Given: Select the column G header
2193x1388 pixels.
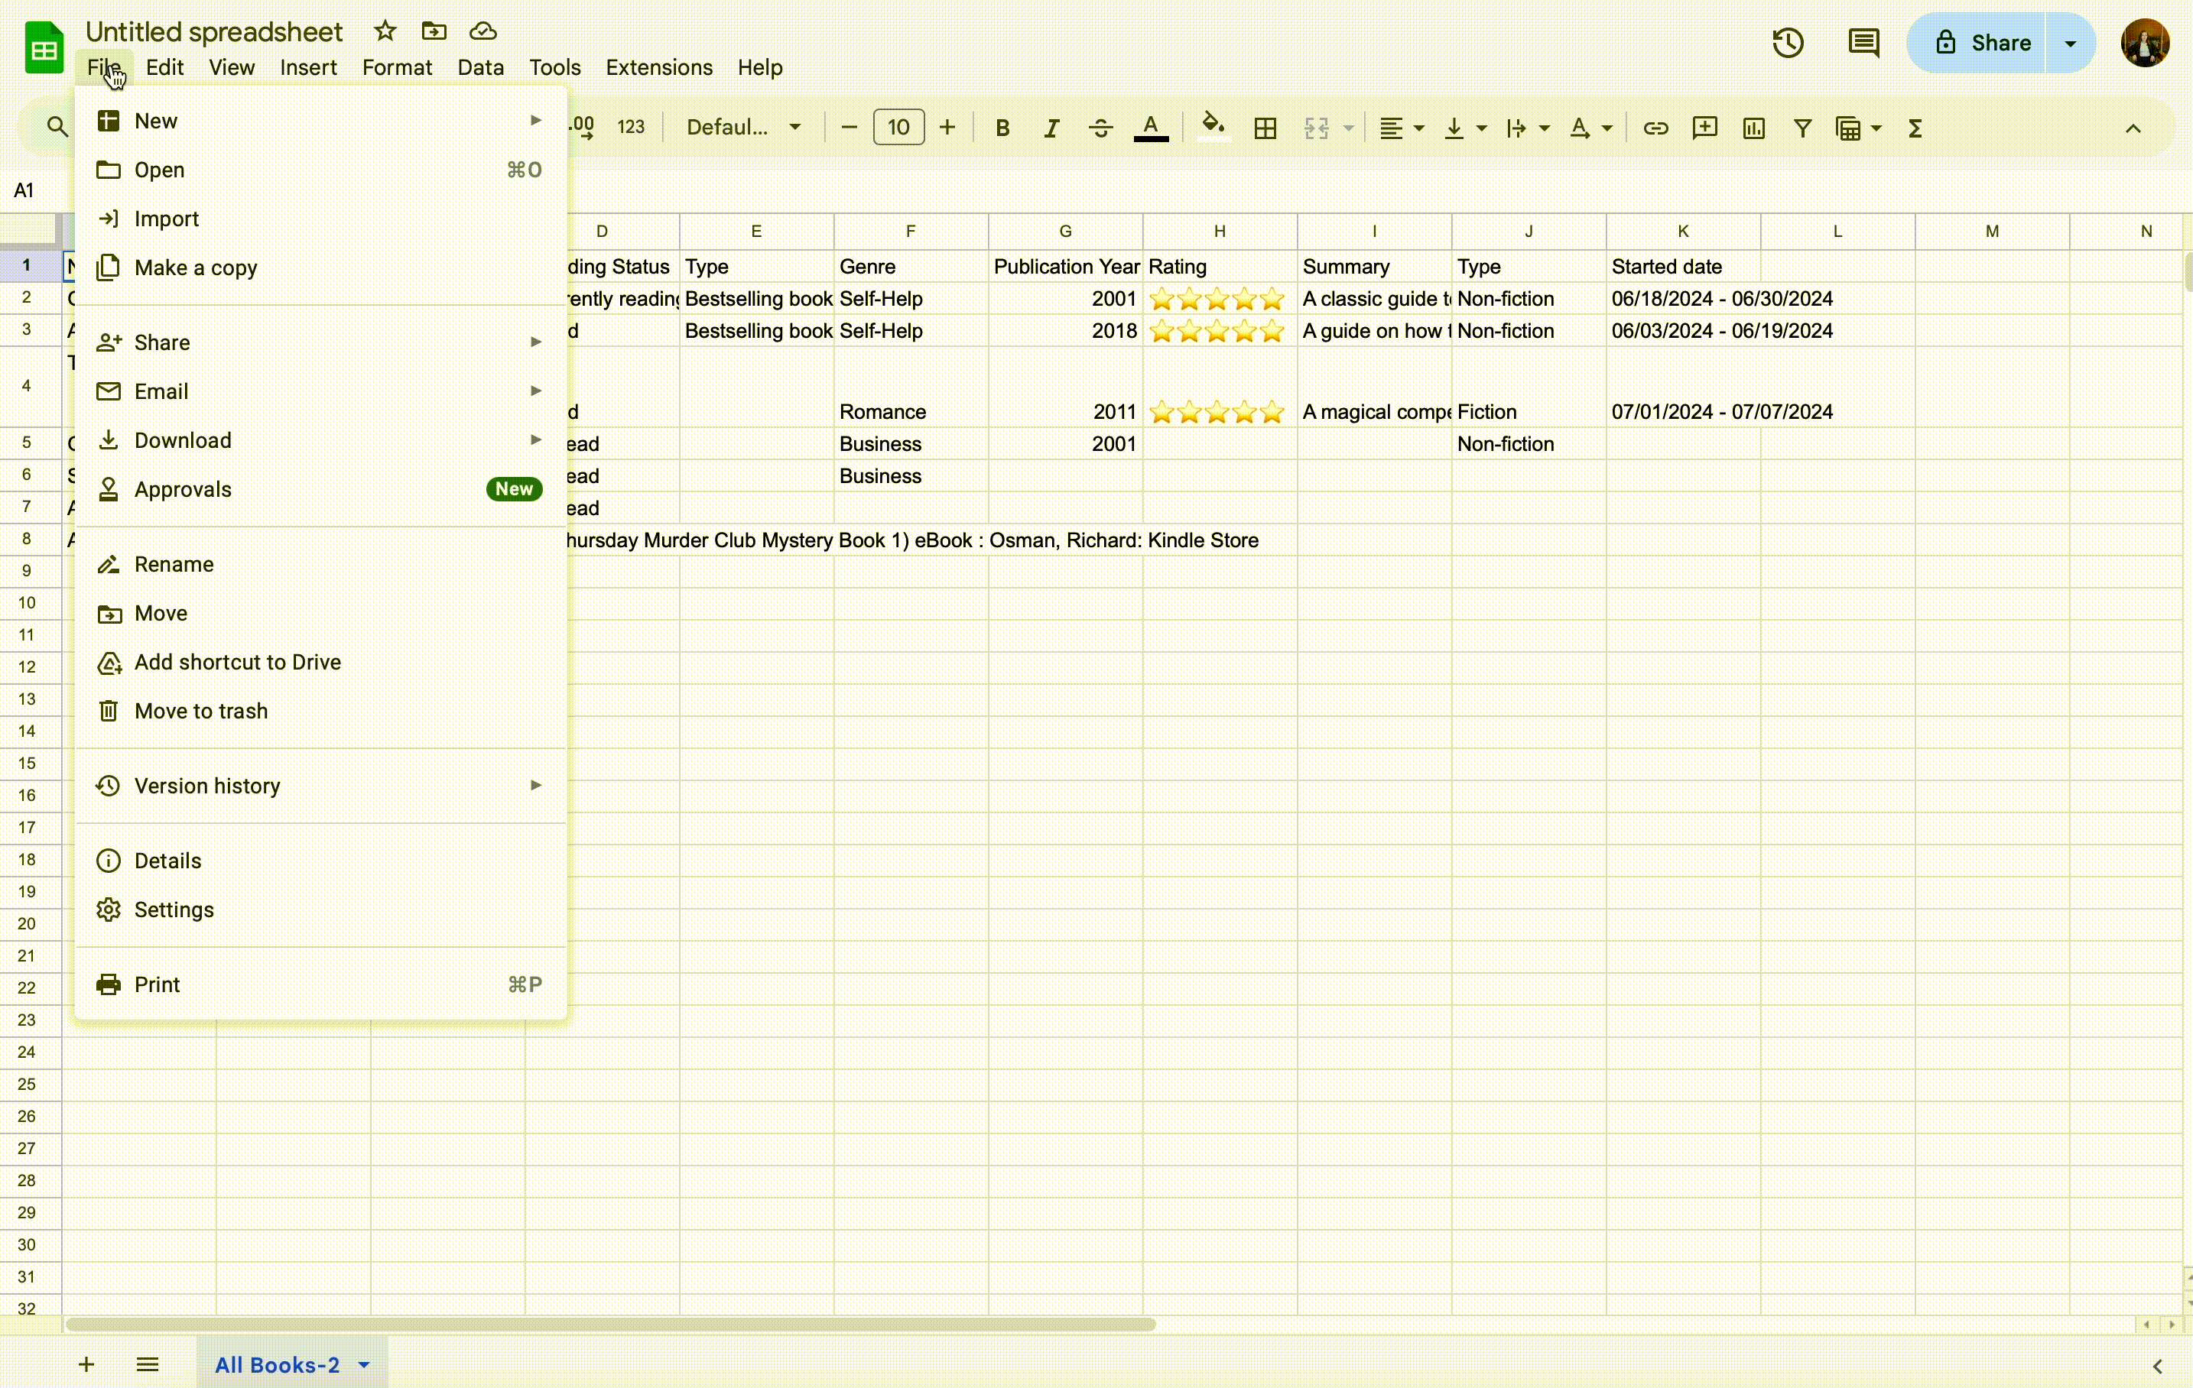Looking at the screenshot, I should 1066,231.
